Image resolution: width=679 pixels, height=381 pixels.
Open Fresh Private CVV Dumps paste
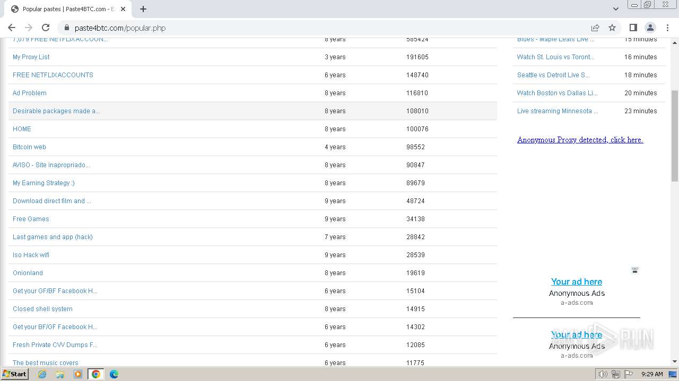pyautogui.click(x=55, y=345)
